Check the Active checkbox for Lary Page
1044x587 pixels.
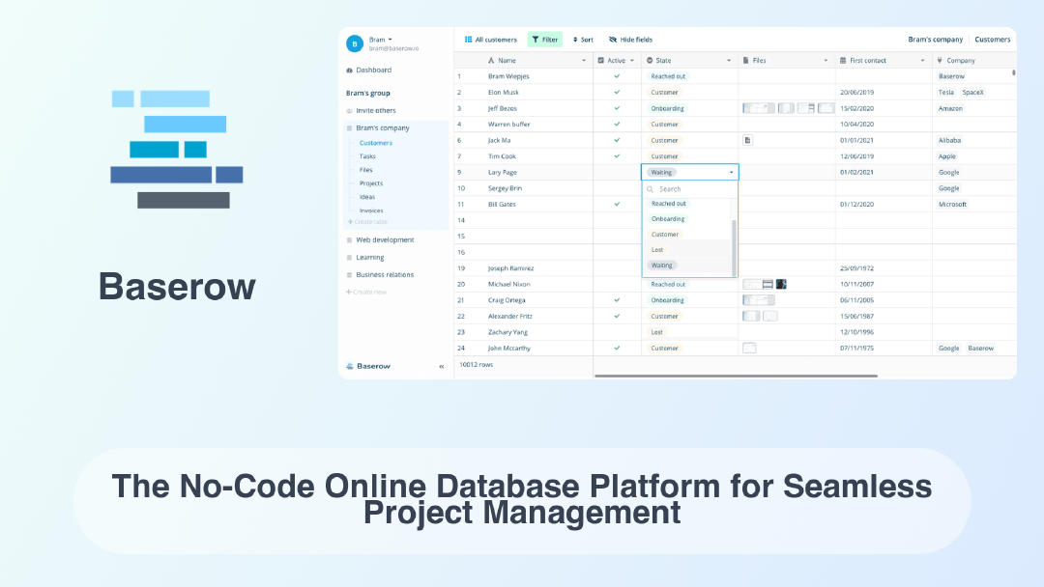point(617,172)
